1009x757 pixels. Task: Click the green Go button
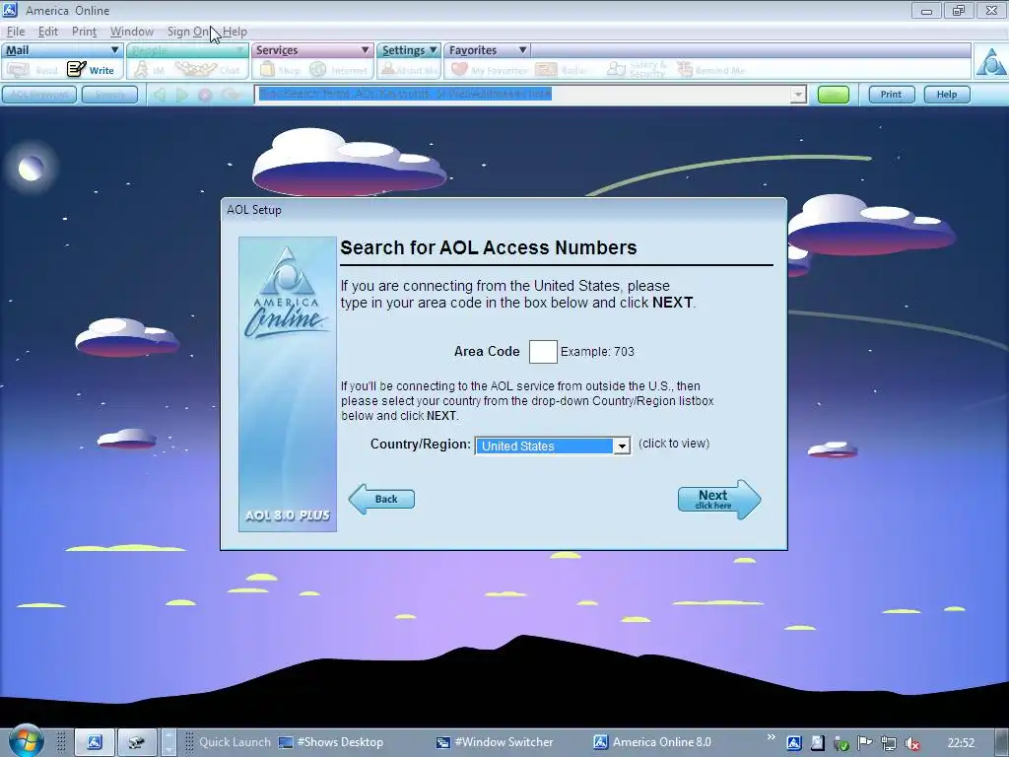tap(834, 95)
